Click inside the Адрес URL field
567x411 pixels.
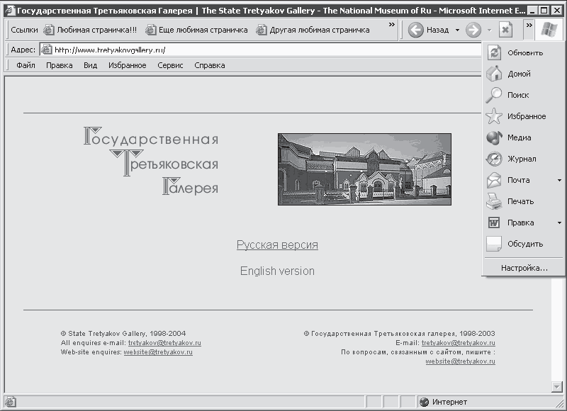(x=262, y=50)
